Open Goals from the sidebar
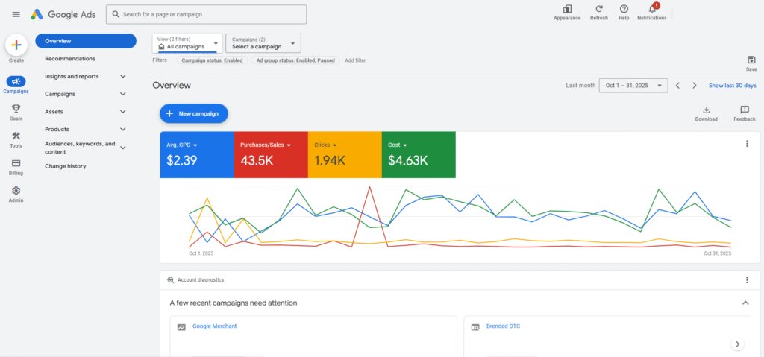764x357 pixels. pos(16,110)
